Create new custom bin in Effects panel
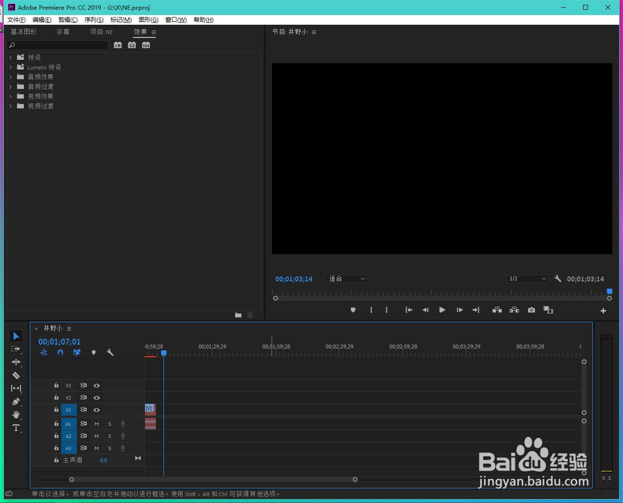Screen dimensions: 623x503 pyautogui.click(x=238, y=315)
